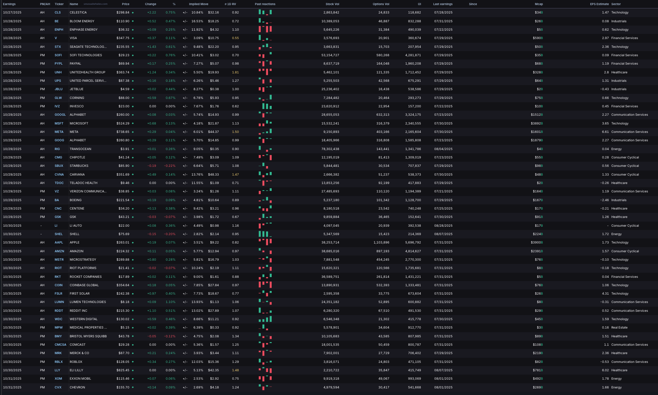The width and height of the screenshot is (658, 395).
Task: Open the COIN ticker link
Action: point(58,285)
